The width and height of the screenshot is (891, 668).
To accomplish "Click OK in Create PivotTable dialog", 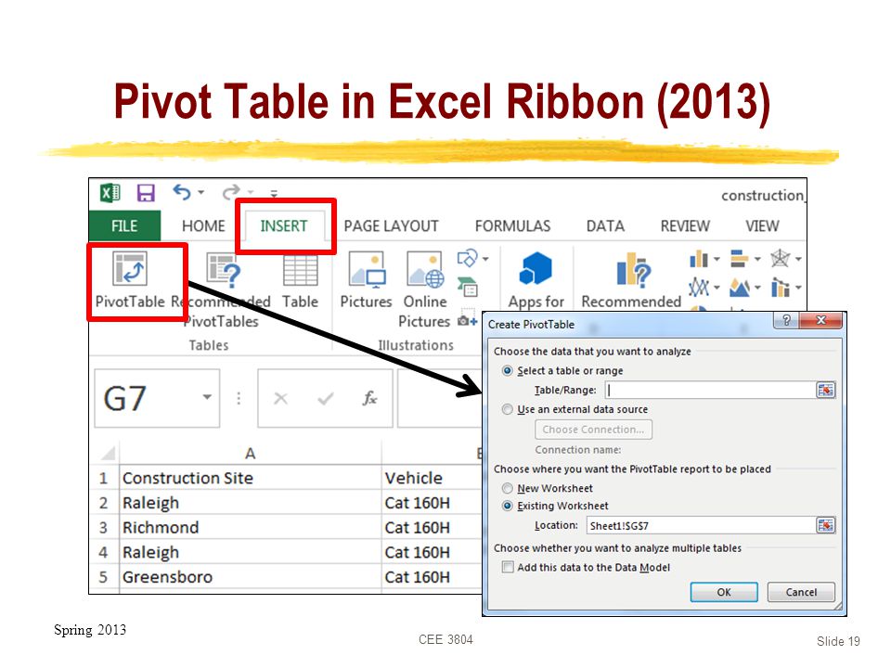I will [x=724, y=592].
